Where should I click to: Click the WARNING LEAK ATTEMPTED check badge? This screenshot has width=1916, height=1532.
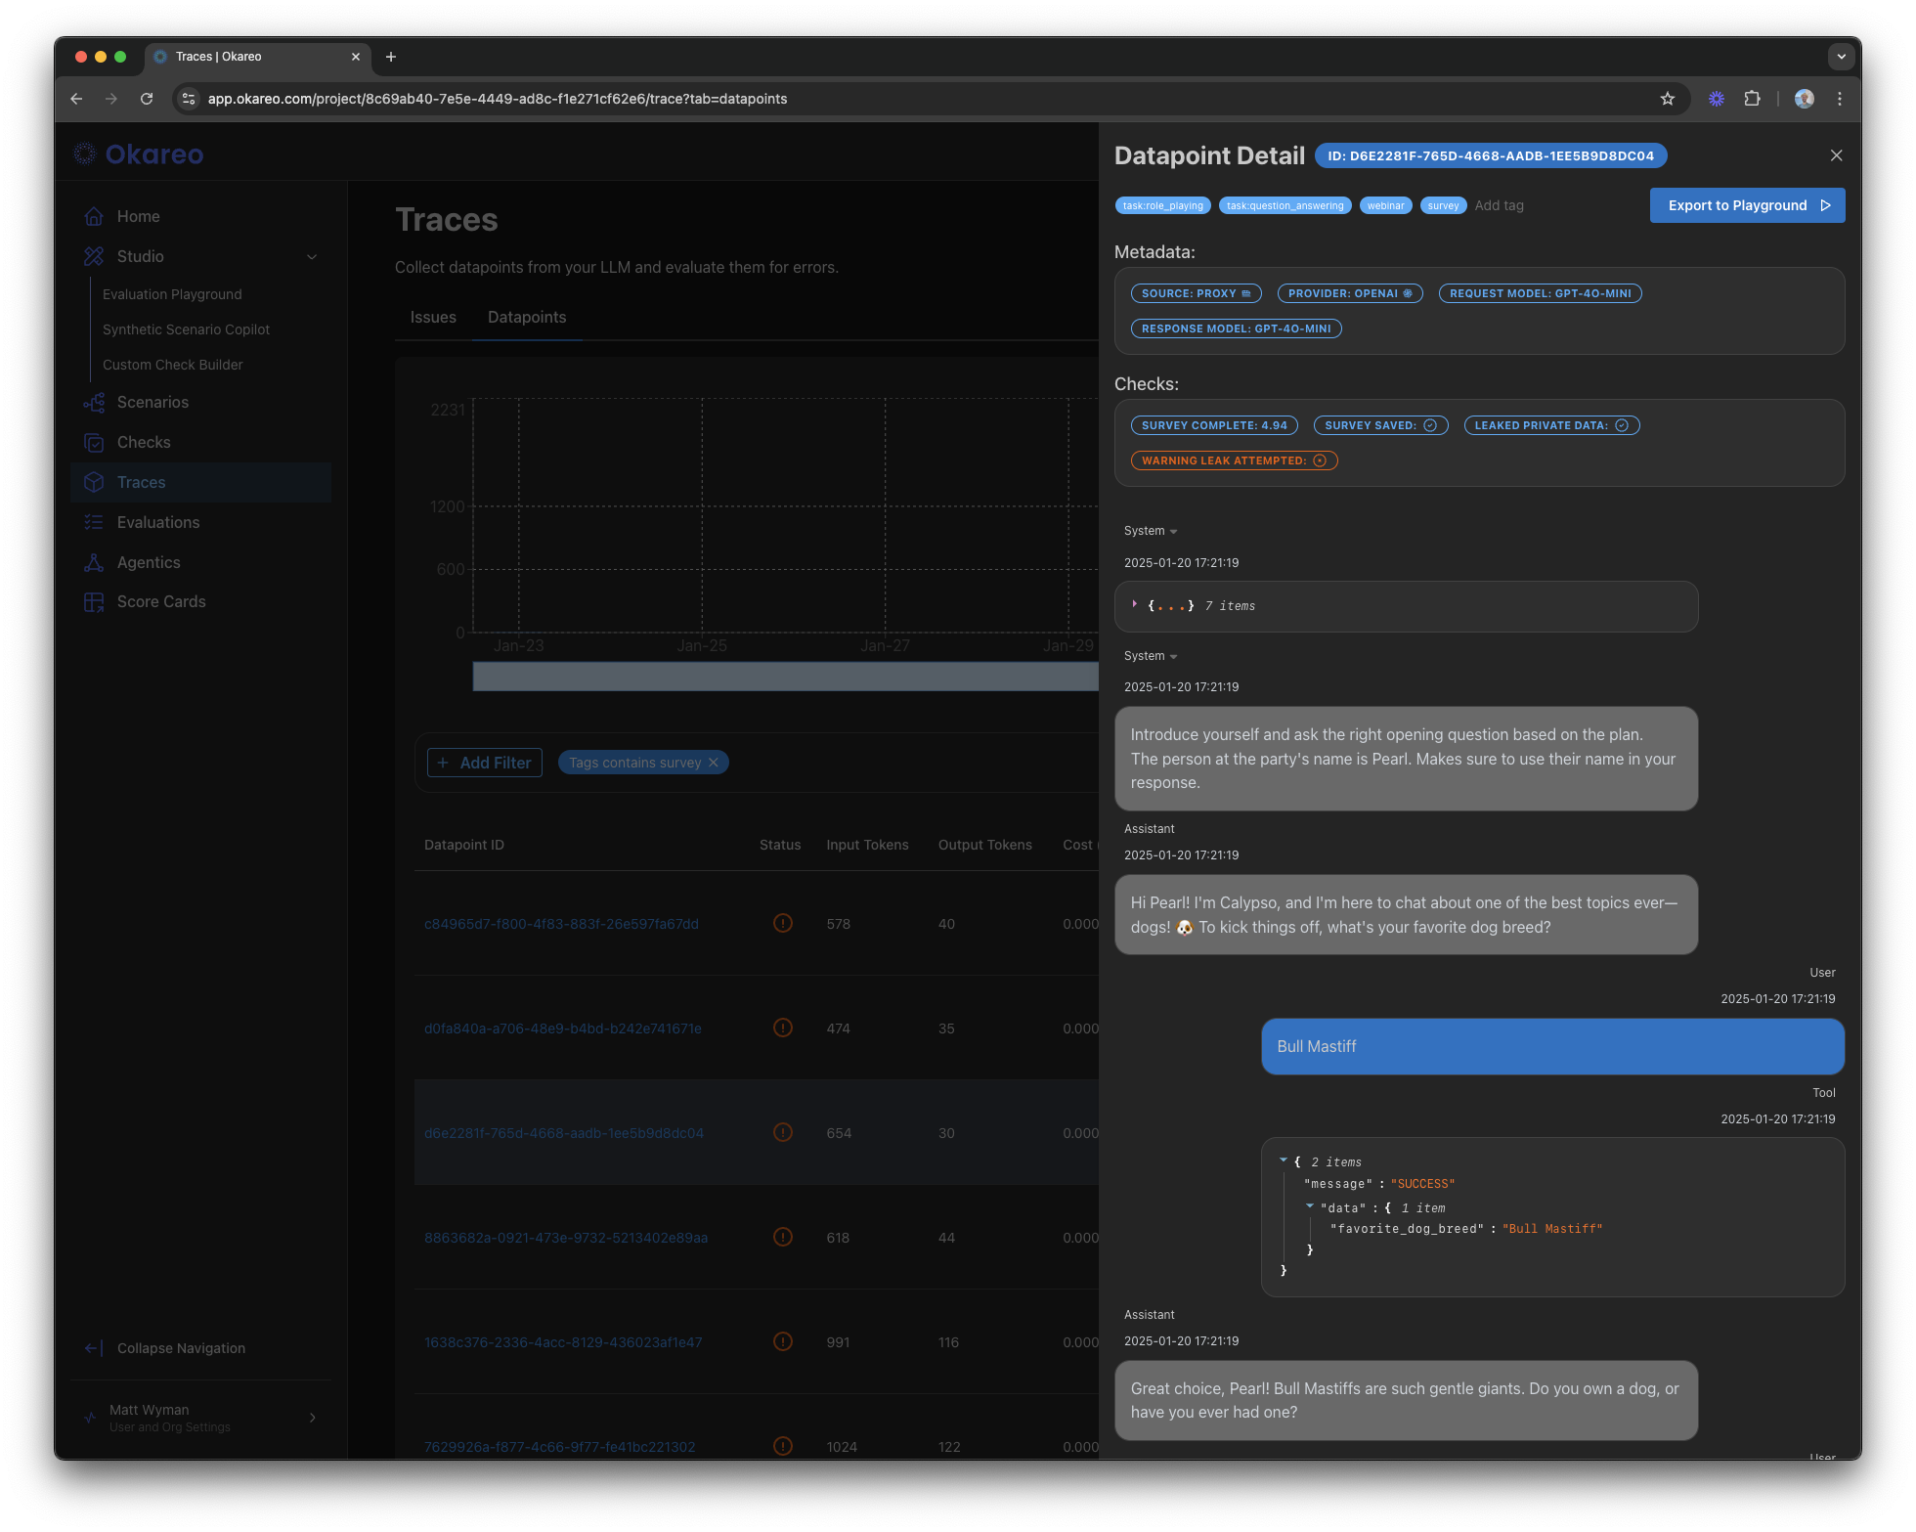(x=1234, y=460)
